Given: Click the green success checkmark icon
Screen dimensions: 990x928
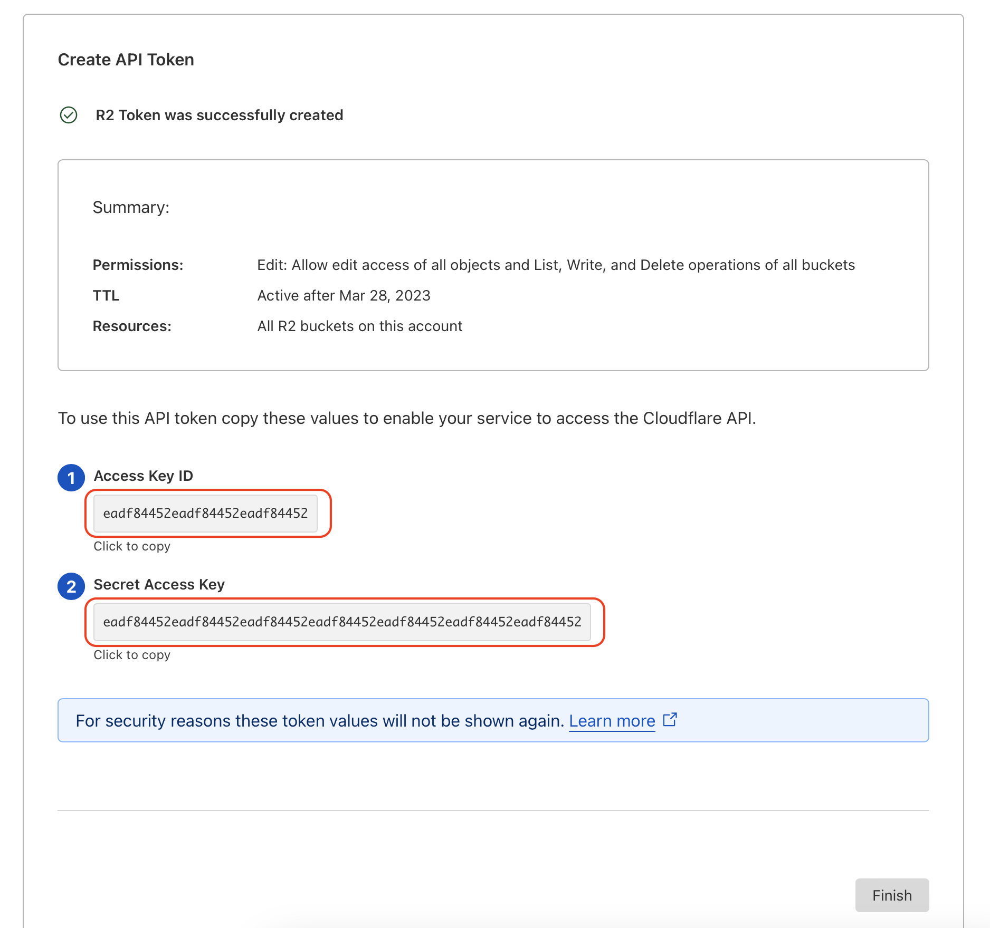Looking at the screenshot, I should (69, 114).
